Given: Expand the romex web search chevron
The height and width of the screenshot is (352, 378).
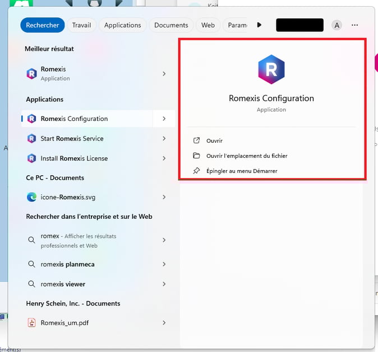Looking at the screenshot, I should (164, 240).
